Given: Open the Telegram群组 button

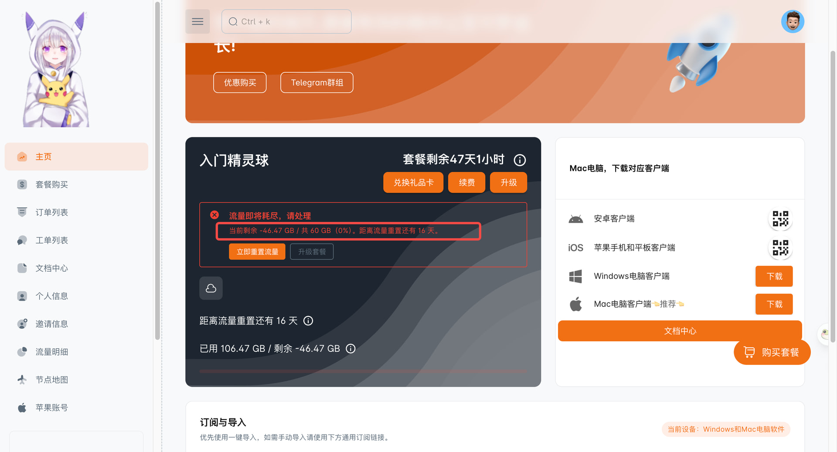Looking at the screenshot, I should [317, 82].
